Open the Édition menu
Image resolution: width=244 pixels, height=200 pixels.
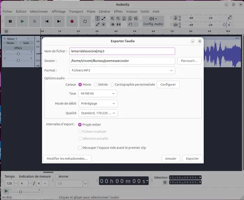pyautogui.click(x=21, y=12)
